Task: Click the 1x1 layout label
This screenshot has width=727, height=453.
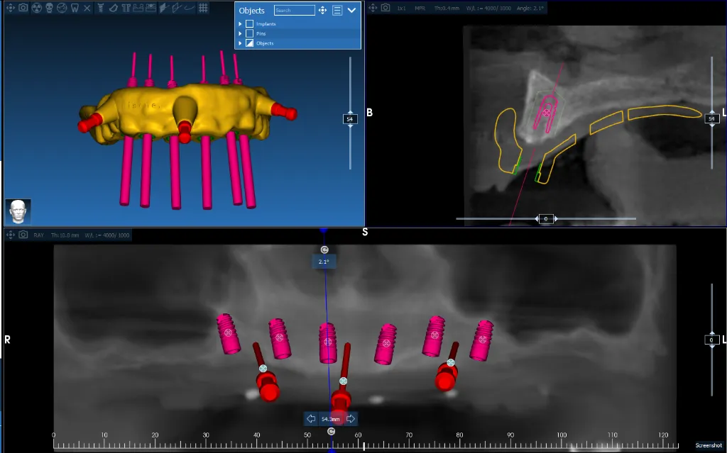Action: tap(400, 8)
